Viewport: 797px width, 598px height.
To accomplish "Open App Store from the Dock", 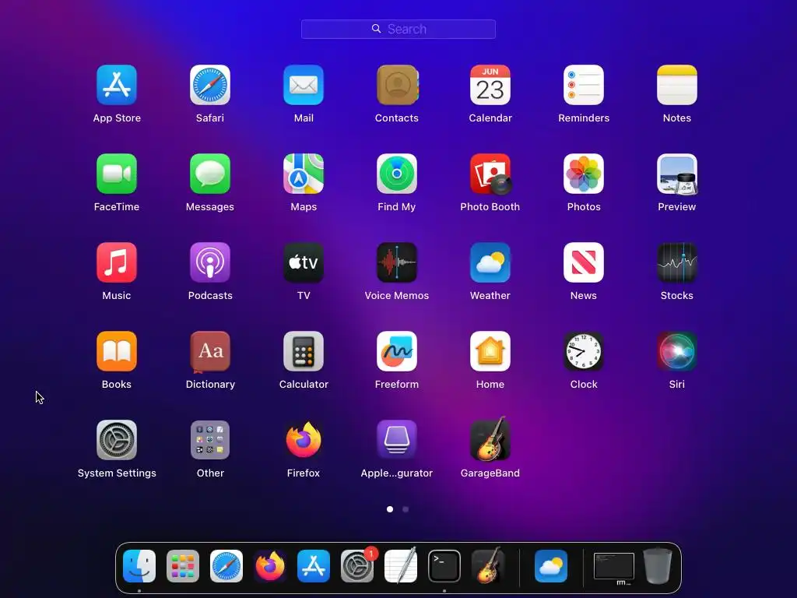I will [314, 566].
